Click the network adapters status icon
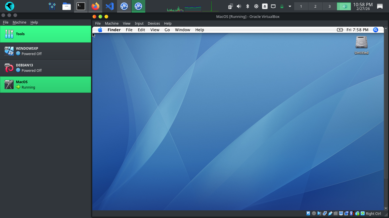This screenshot has height=218, width=389. click(325, 213)
